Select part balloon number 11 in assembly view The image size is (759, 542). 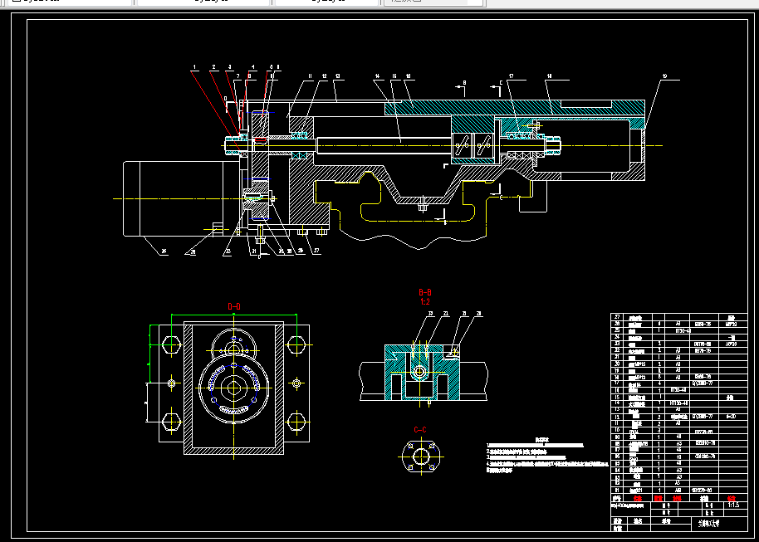[x=311, y=76]
